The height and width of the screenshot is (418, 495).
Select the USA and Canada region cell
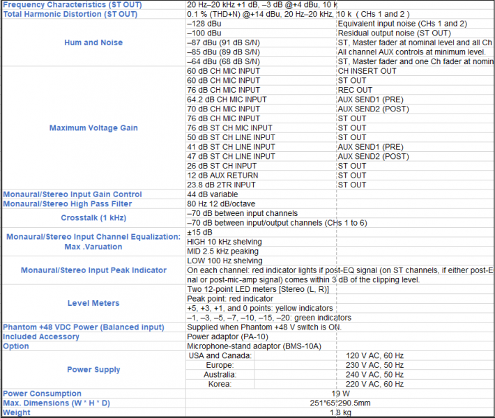click(220, 355)
